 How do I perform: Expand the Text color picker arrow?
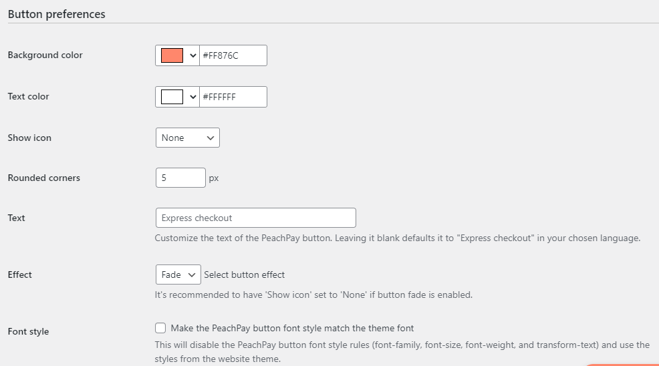pos(193,97)
